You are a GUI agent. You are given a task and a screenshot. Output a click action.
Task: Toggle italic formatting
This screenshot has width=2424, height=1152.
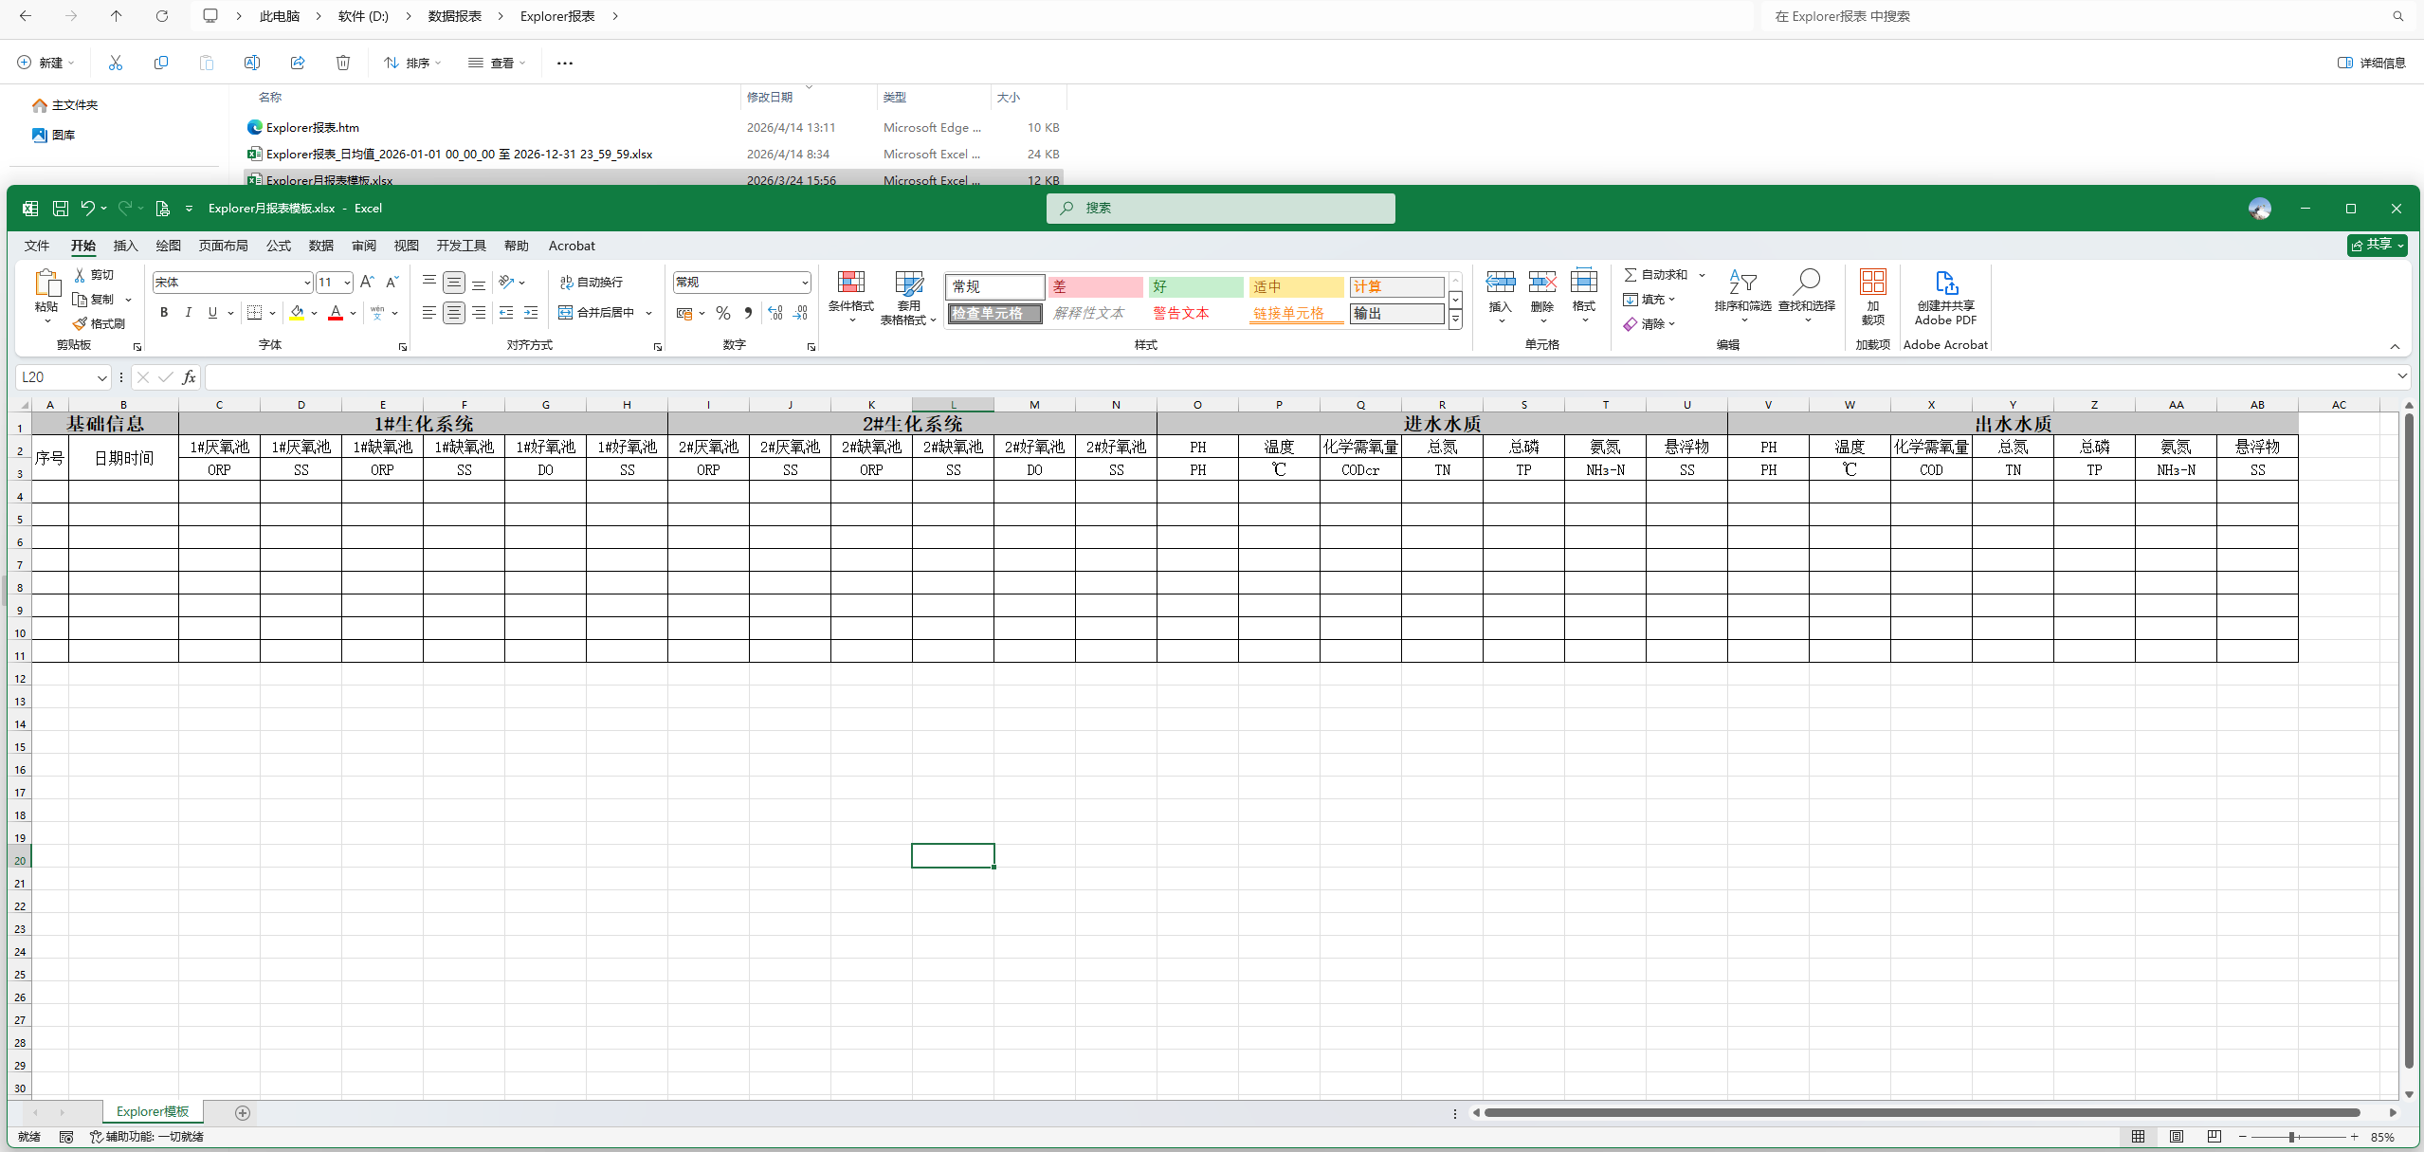(188, 313)
